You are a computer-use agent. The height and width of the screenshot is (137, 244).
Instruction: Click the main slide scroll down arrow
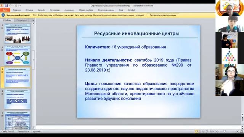click(242, 115)
